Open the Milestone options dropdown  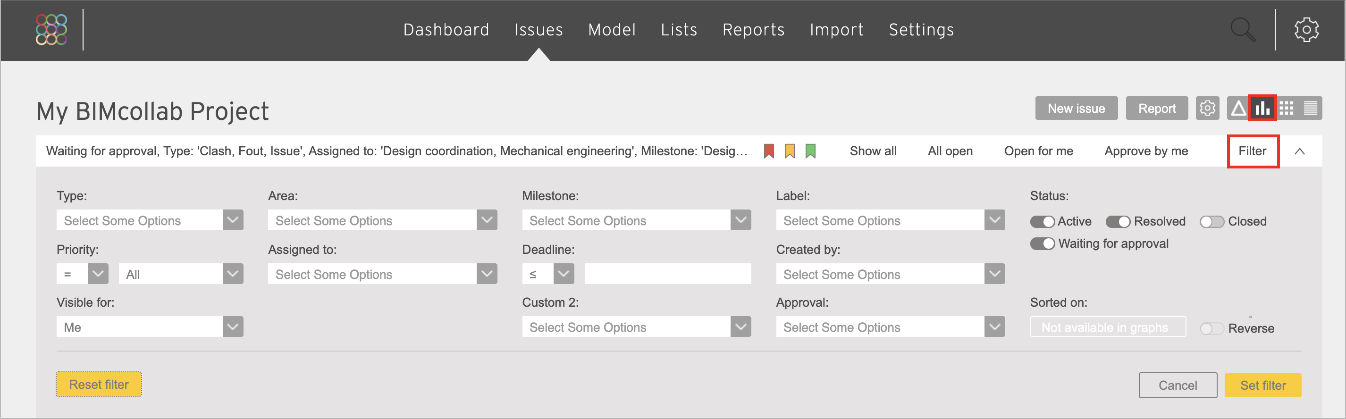point(636,220)
